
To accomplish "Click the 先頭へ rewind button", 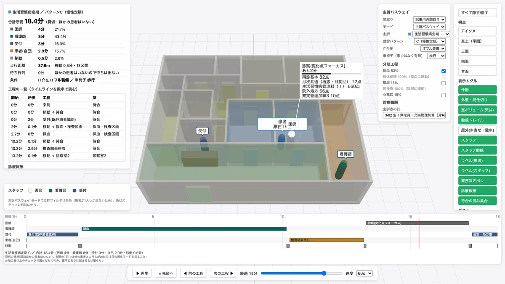I will tap(166, 273).
